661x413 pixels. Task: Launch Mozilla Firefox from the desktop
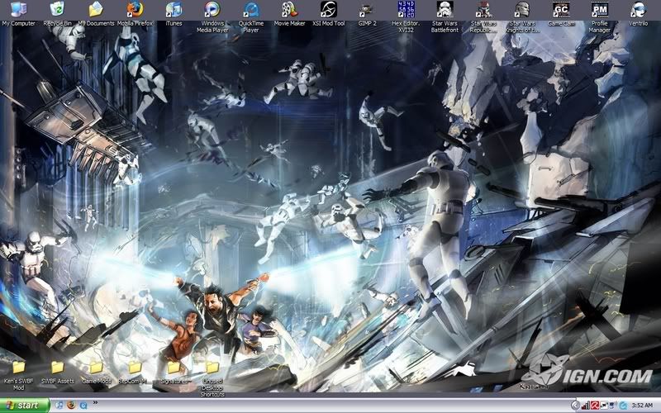point(135,13)
